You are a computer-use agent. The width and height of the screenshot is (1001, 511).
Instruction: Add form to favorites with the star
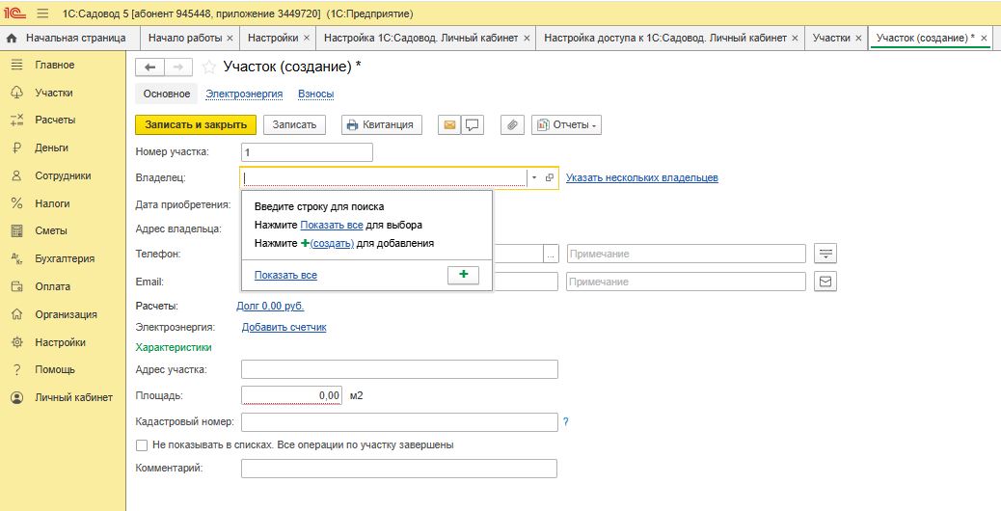pyautogui.click(x=208, y=67)
